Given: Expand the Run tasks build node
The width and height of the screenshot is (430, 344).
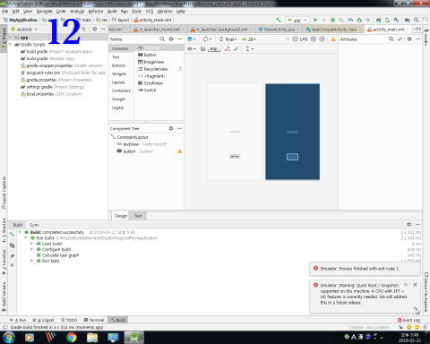Looking at the screenshot, I should [31, 261].
